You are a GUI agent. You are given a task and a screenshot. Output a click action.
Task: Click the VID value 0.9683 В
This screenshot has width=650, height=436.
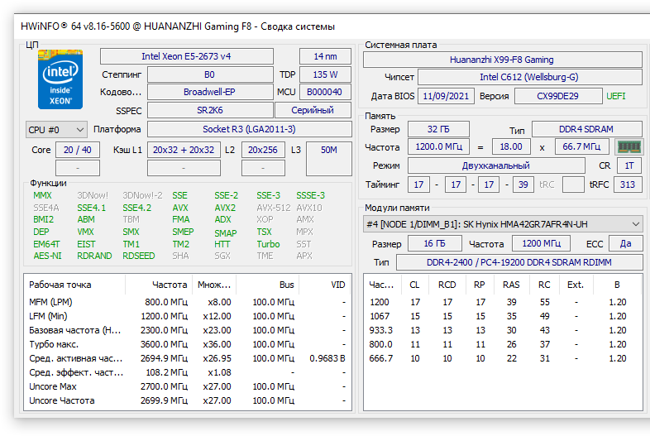pos(327,358)
